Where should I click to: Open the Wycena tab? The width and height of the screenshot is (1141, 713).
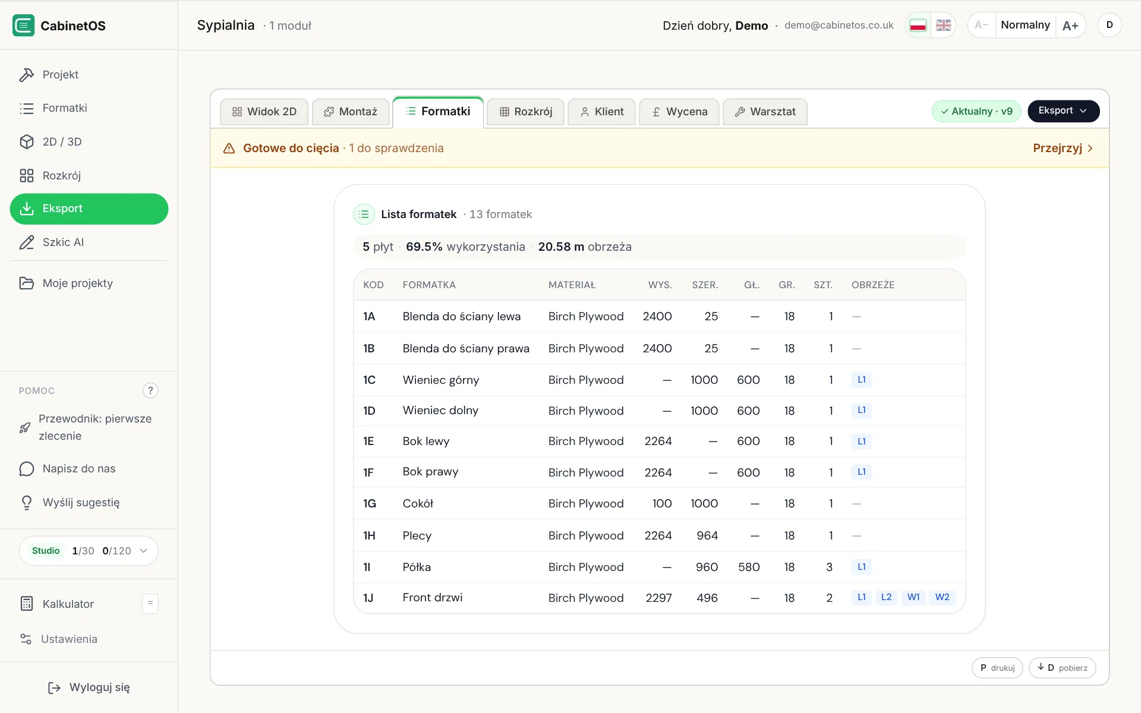[x=679, y=112]
